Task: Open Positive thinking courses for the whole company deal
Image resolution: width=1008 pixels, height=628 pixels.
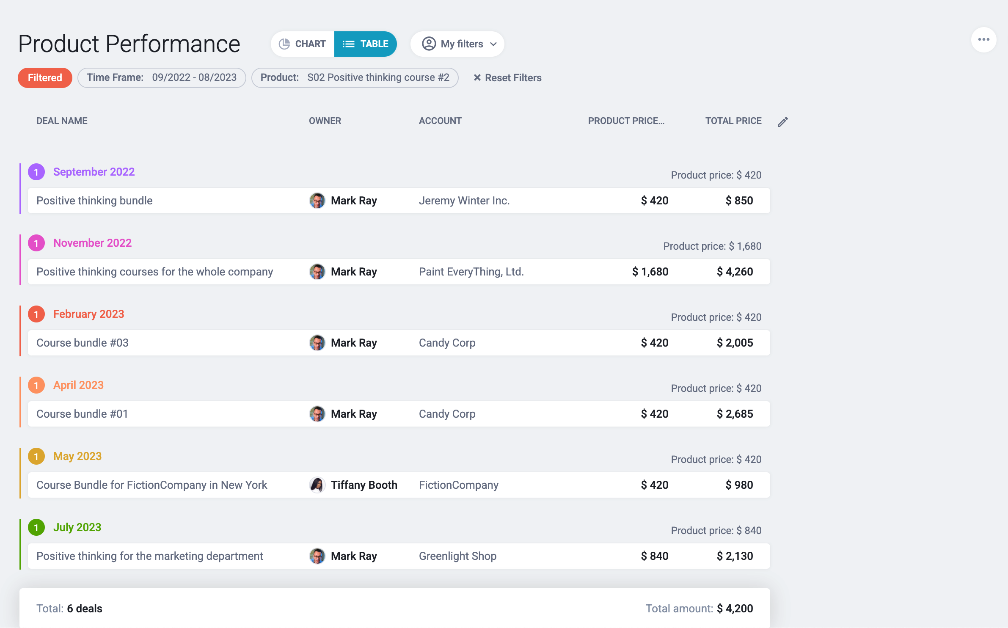Action: pyautogui.click(x=154, y=272)
